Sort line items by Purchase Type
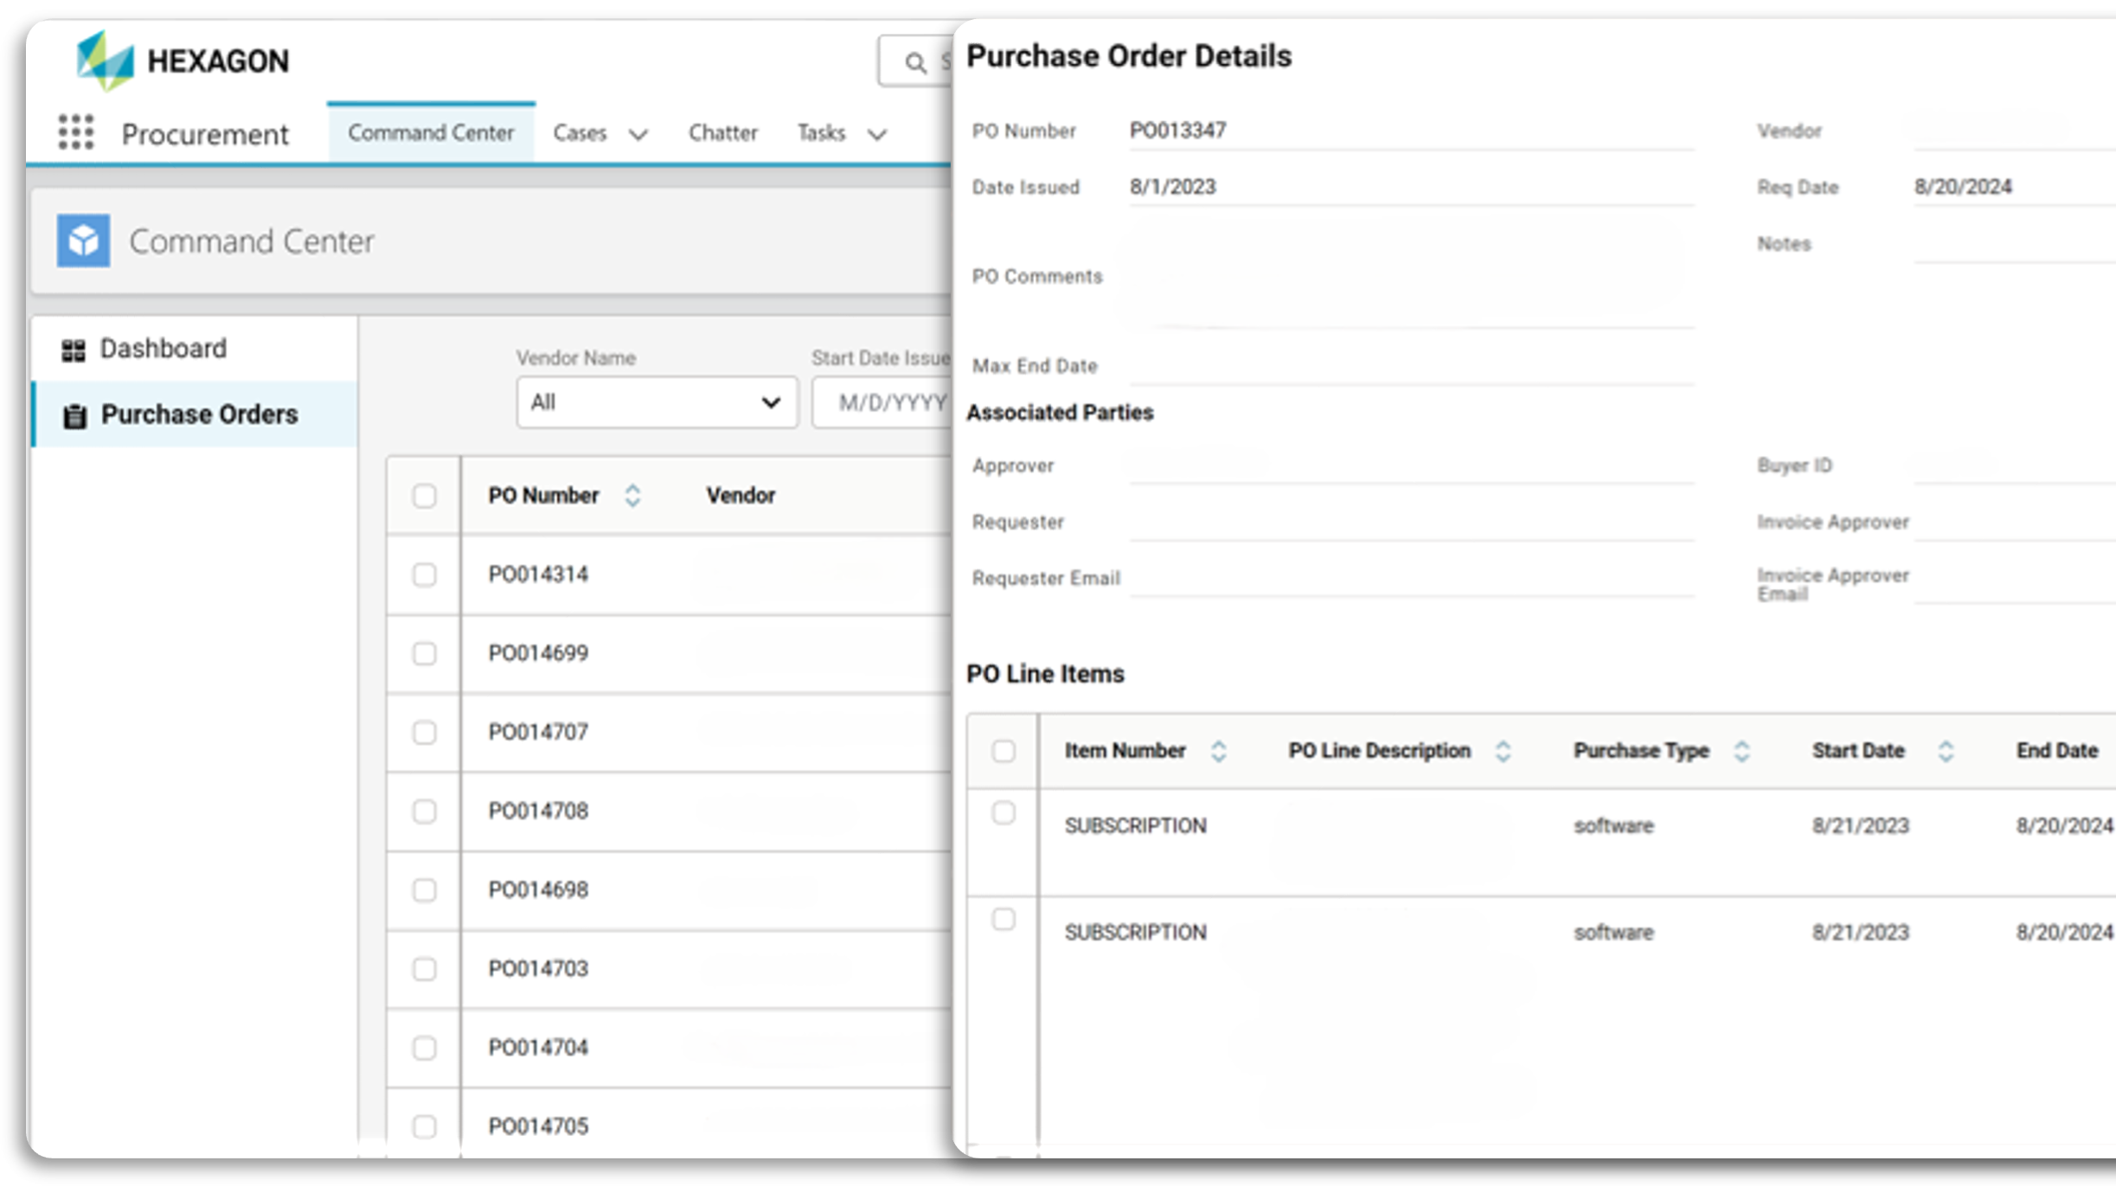This screenshot has width=2116, height=1193. tap(1741, 751)
